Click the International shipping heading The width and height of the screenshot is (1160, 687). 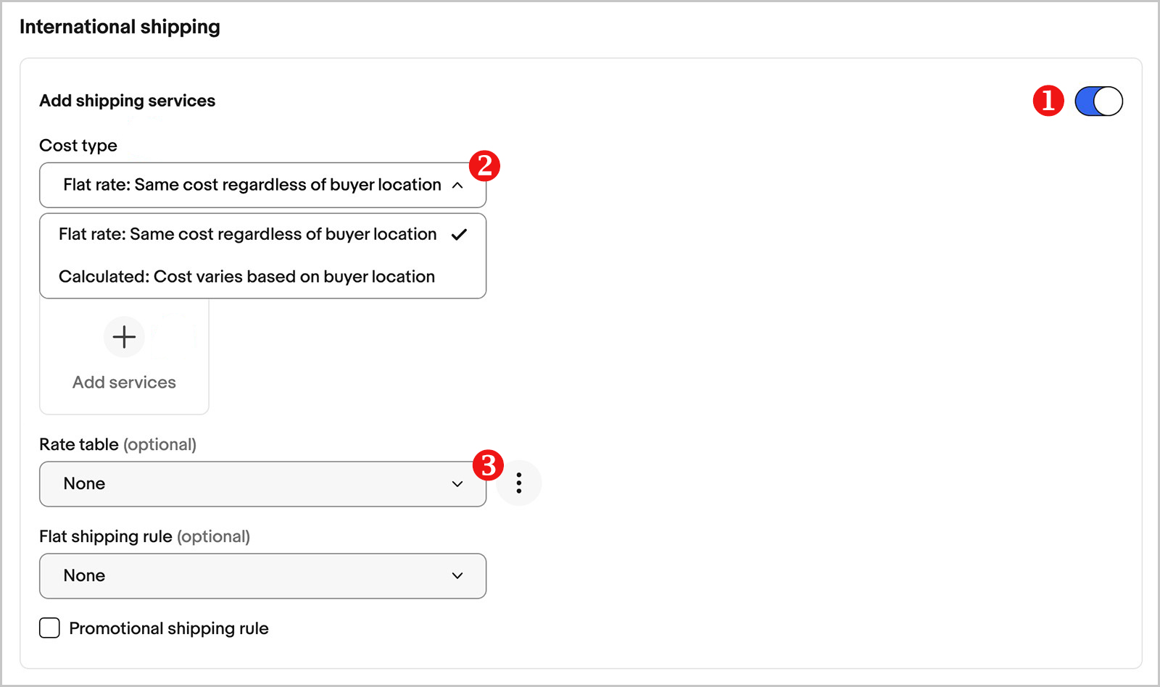(120, 26)
